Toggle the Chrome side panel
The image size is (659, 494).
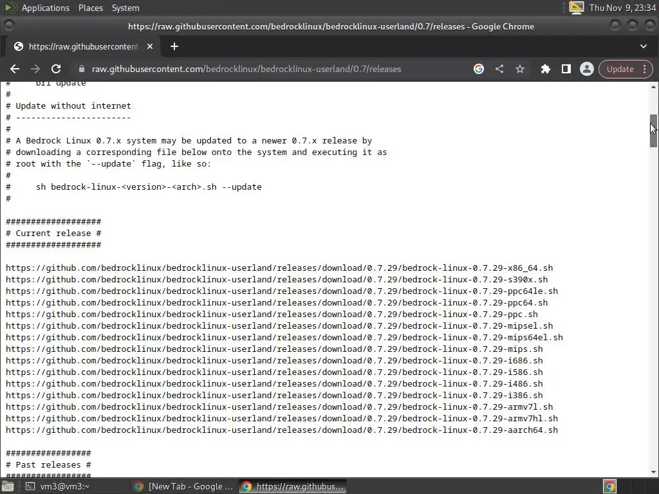(566, 69)
